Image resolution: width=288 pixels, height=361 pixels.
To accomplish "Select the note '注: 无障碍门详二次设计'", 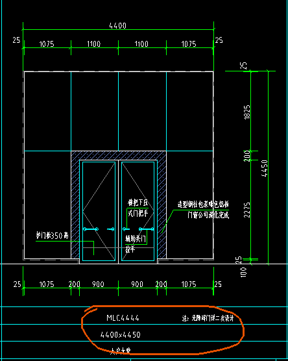I will pyautogui.click(x=208, y=318).
